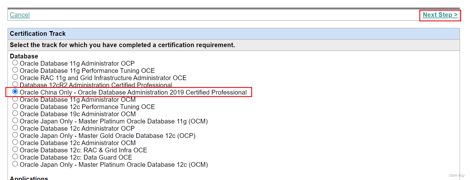
Task: Select Japan Only Master Platinum Database 11g
Action: click(x=15, y=121)
